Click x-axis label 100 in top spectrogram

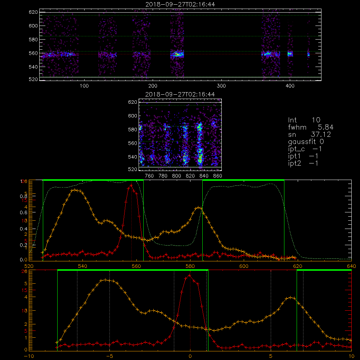pyautogui.click(x=84, y=86)
